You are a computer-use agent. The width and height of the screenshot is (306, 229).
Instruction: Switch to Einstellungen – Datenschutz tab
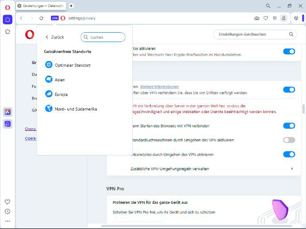tap(41, 6)
